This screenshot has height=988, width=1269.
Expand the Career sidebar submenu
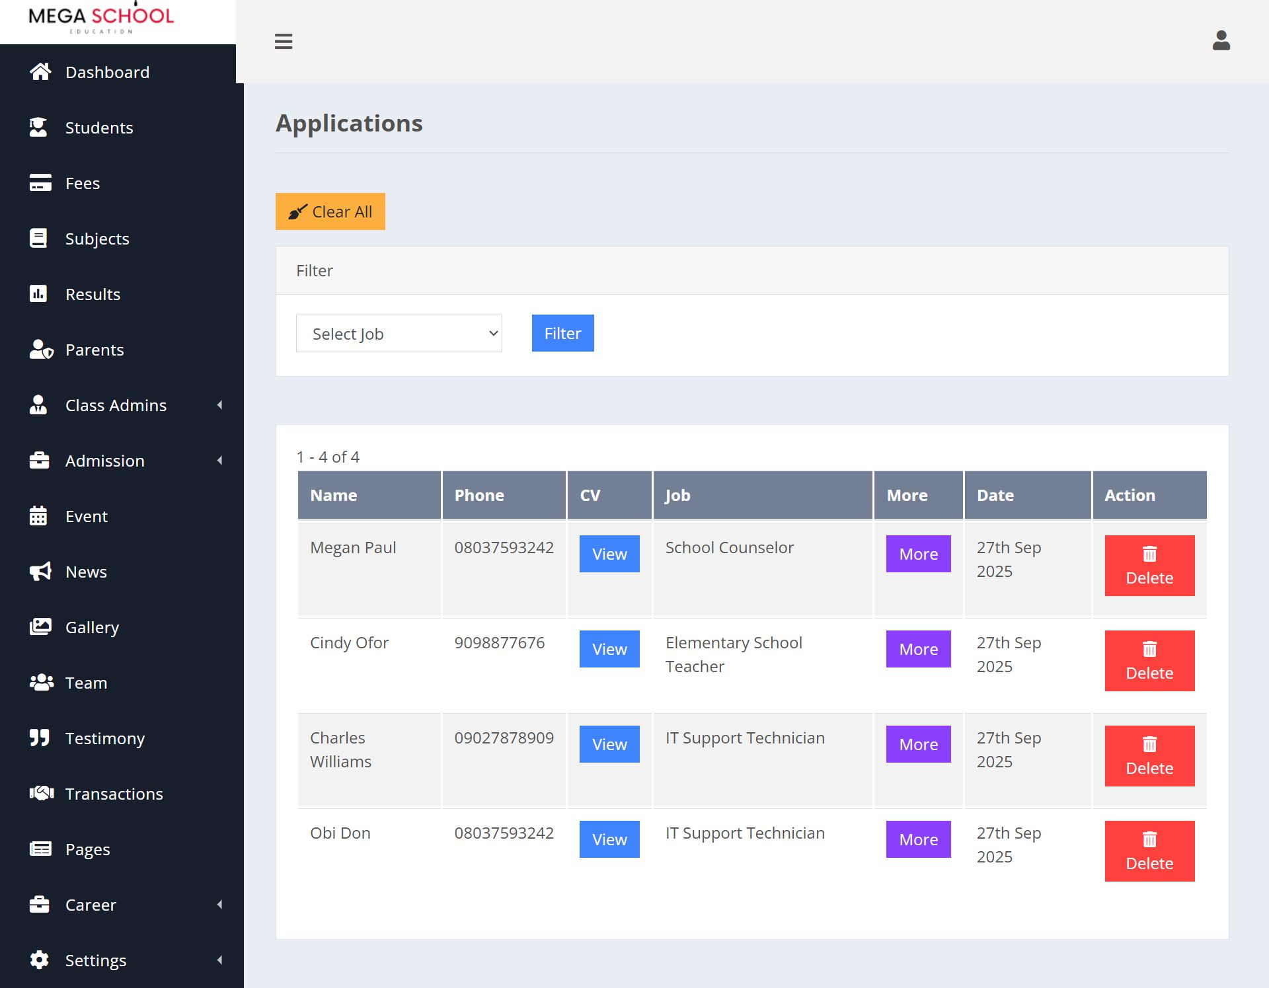[219, 905]
